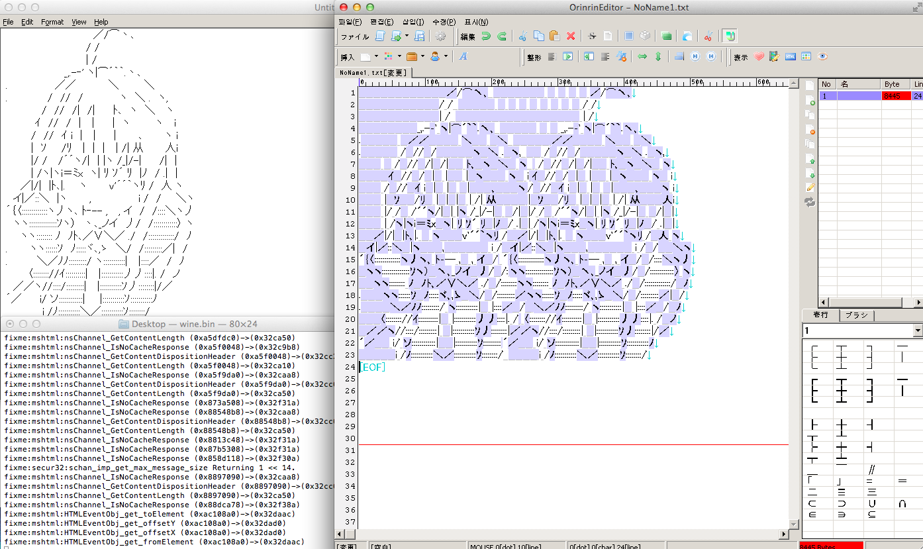
Task: Click the save floppy disk icon
Action: pyautogui.click(x=419, y=36)
